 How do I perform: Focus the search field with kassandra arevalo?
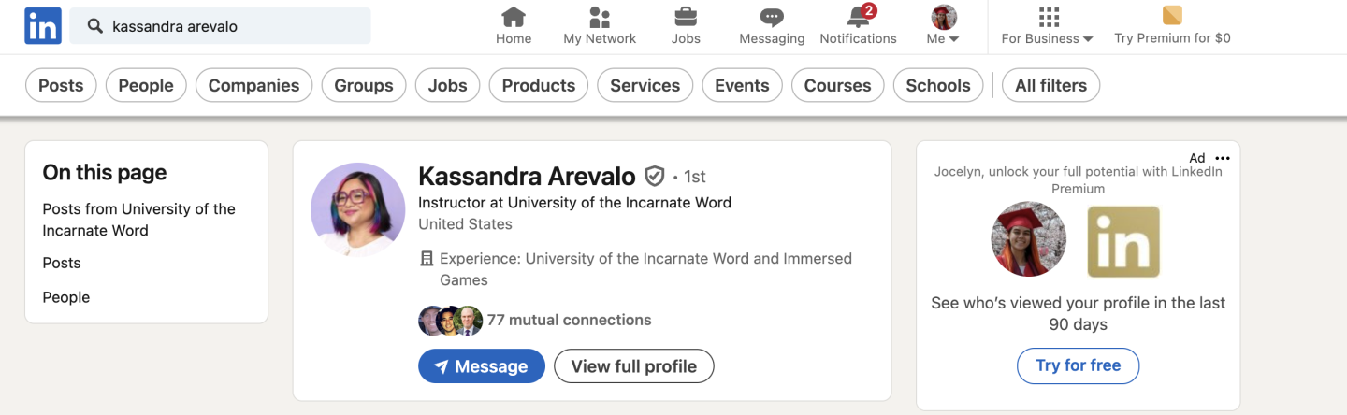click(221, 26)
